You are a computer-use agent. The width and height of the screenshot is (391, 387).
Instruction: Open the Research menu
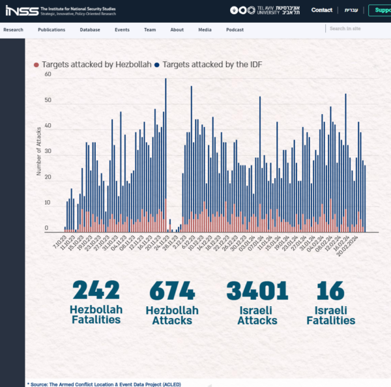[x=13, y=30]
